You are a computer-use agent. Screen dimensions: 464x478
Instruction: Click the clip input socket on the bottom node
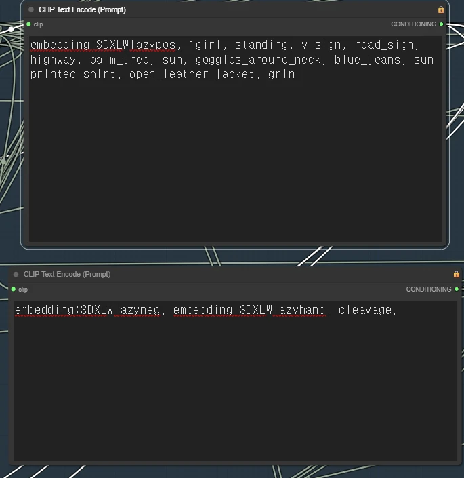coord(14,289)
